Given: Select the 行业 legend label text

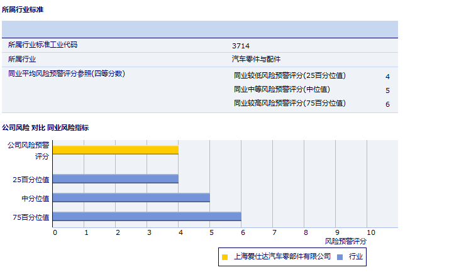Looking at the screenshot, I should [x=356, y=256].
